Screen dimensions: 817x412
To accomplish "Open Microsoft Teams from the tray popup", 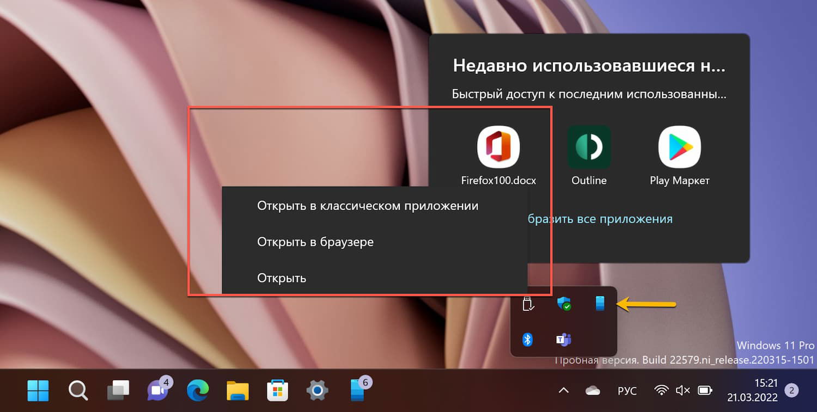I will pos(564,340).
